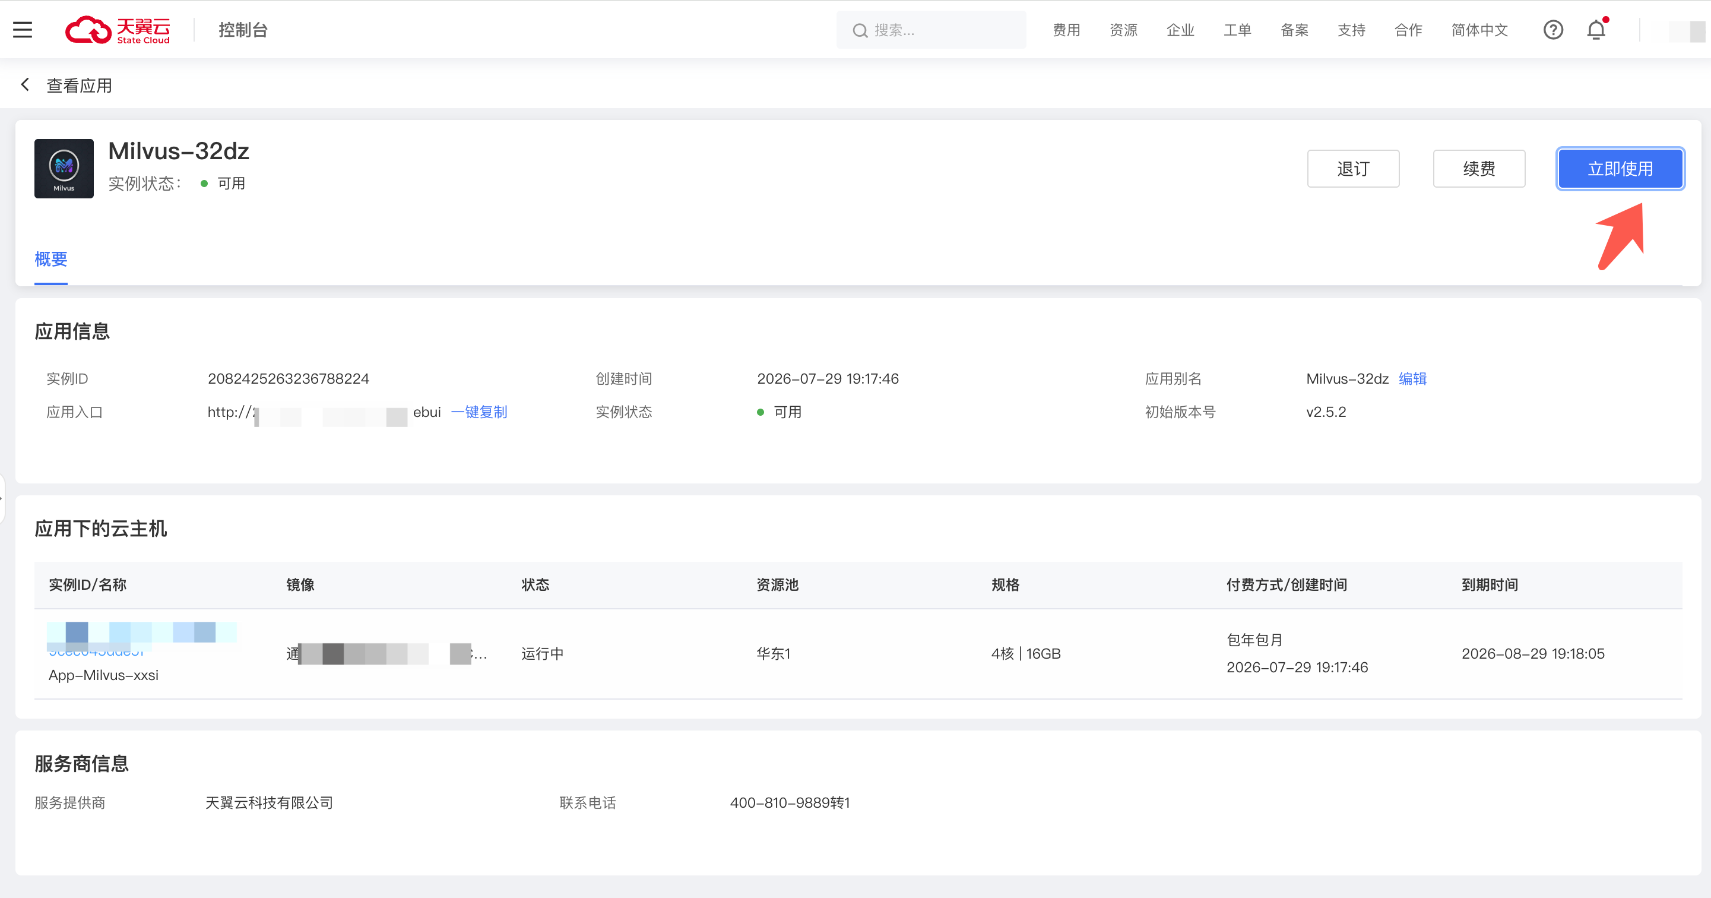Viewport: 1711px width, 898px height.
Task: Click the 到期时间 column header
Action: coord(1490,585)
